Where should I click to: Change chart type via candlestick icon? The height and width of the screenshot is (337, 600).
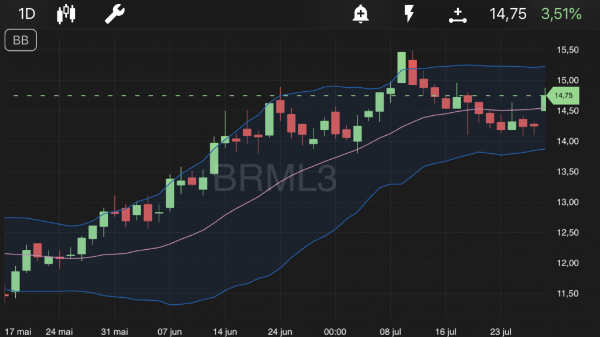pyautogui.click(x=66, y=14)
